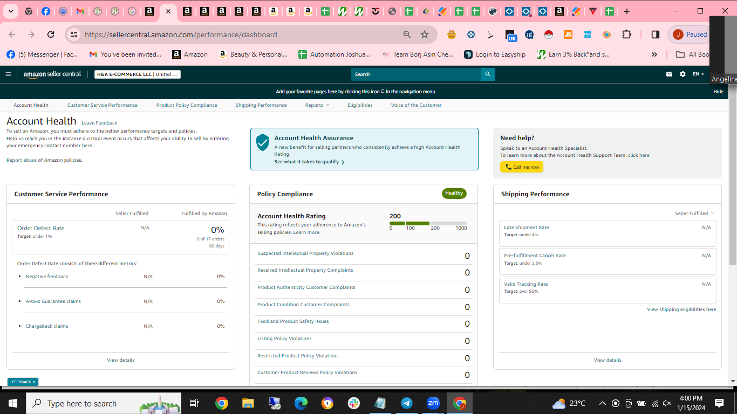Click View shipping eligibilities here link
737x414 pixels.
[682, 309]
